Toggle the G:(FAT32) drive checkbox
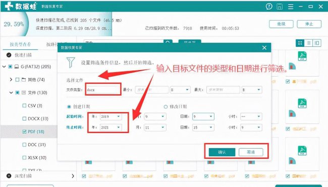 click(10, 67)
